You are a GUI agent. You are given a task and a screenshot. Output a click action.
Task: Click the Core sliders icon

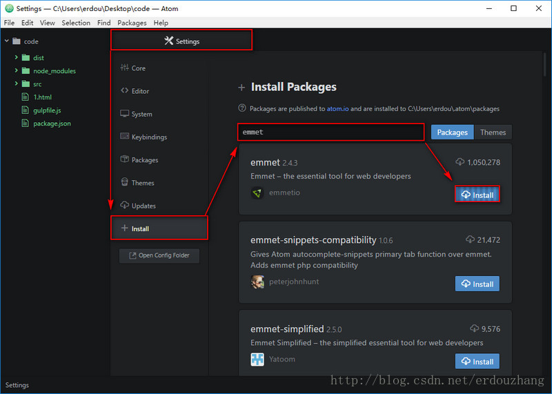124,68
